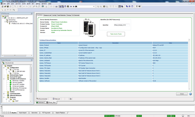Viewport: 195px width, 117px height.
Task: Select Device DDT Variables tree item
Action: tap(19, 84)
